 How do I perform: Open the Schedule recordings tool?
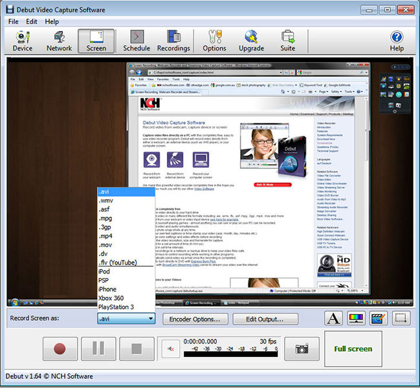pyautogui.click(x=137, y=40)
